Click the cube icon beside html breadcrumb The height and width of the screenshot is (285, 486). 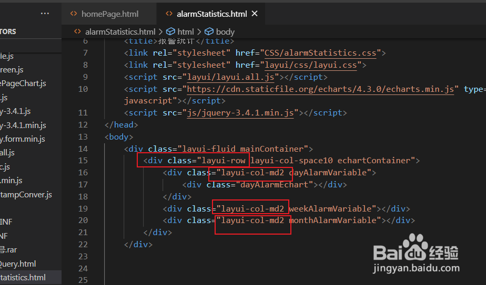pos(170,31)
